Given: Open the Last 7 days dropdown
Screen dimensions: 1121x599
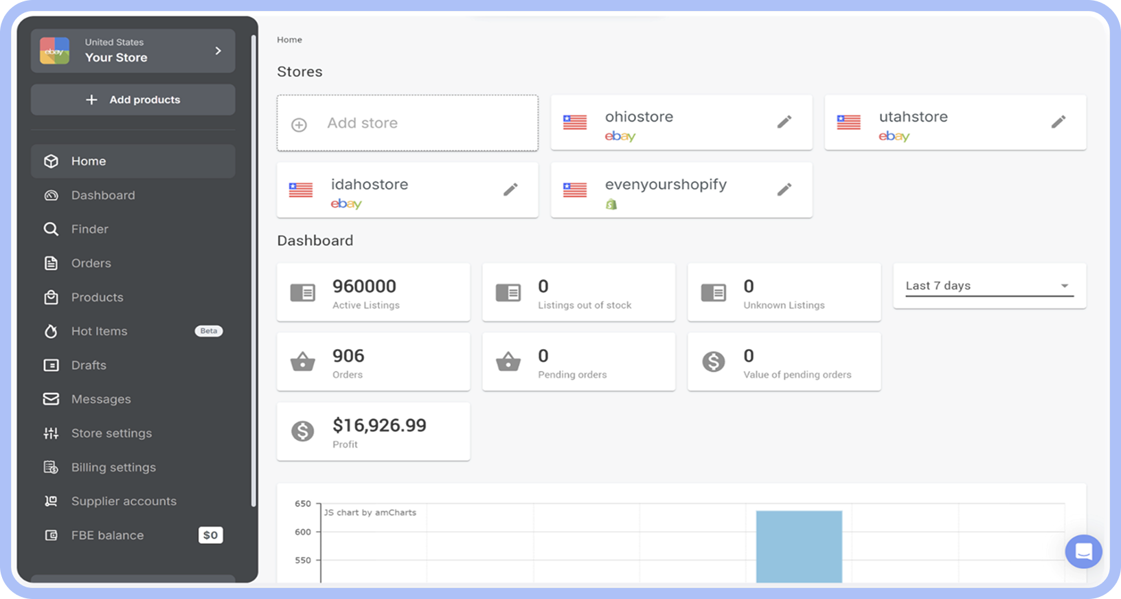Looking at the screenshot, I should click(989, 286).
